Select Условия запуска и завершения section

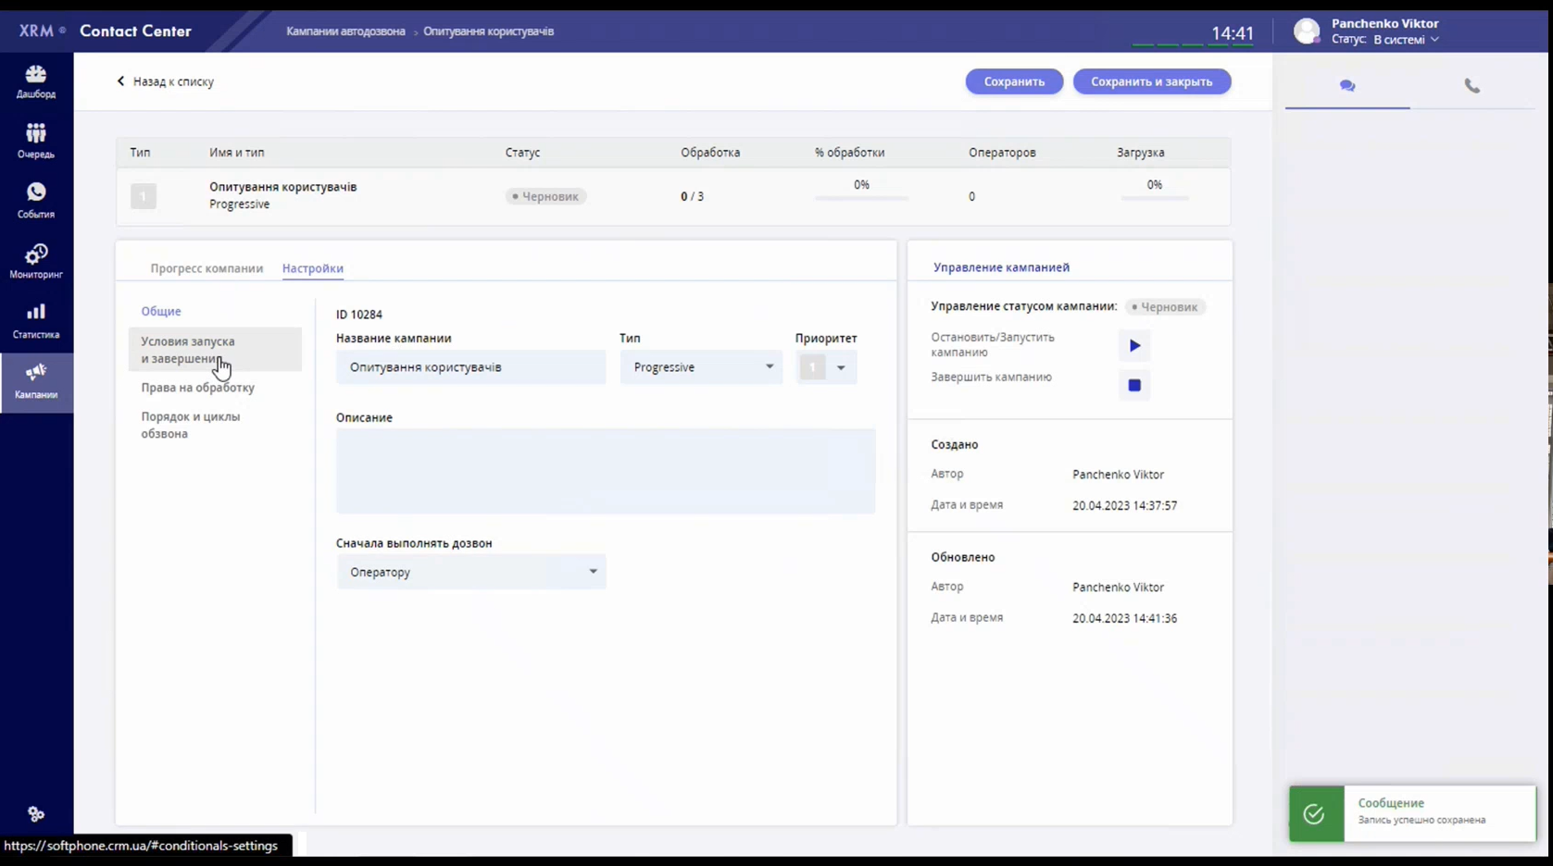[215, 350]
